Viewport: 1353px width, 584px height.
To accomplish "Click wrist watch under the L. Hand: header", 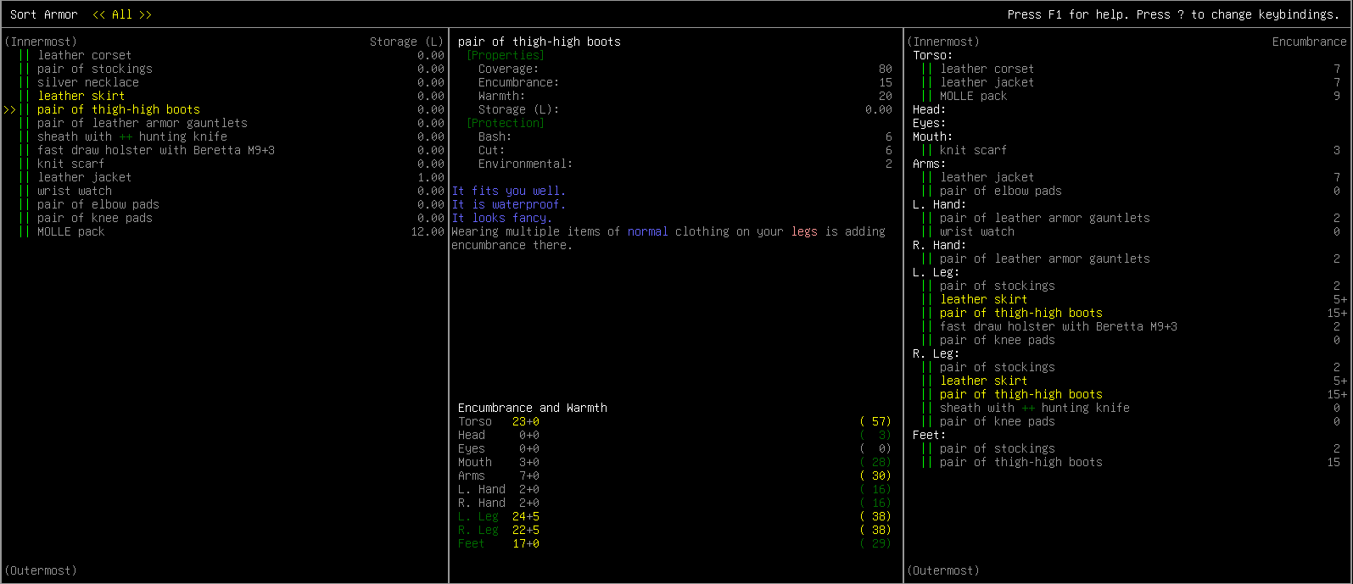I will (977, 231).
